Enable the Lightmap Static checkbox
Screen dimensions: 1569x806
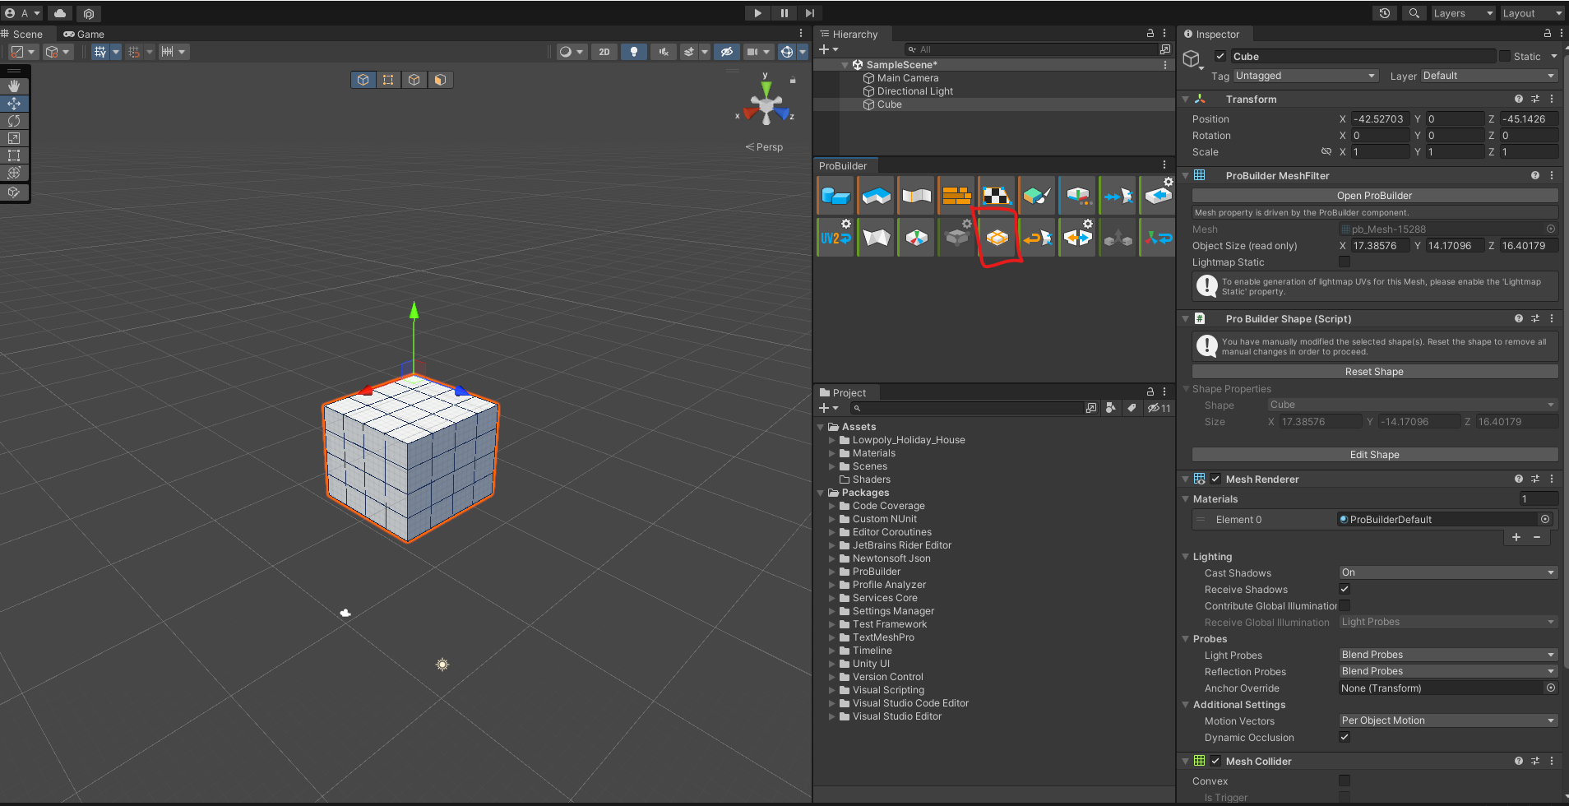(x=1345, y=262)
